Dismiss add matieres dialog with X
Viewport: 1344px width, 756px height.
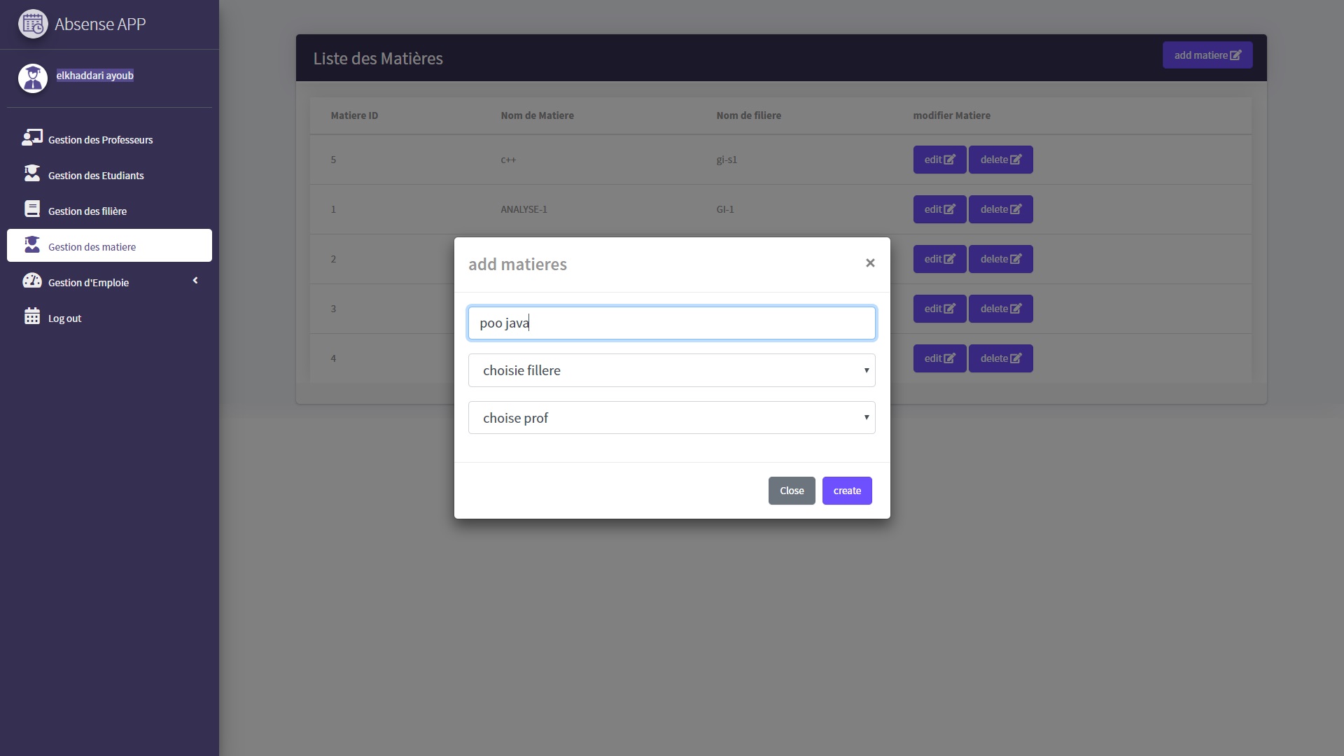870,263
